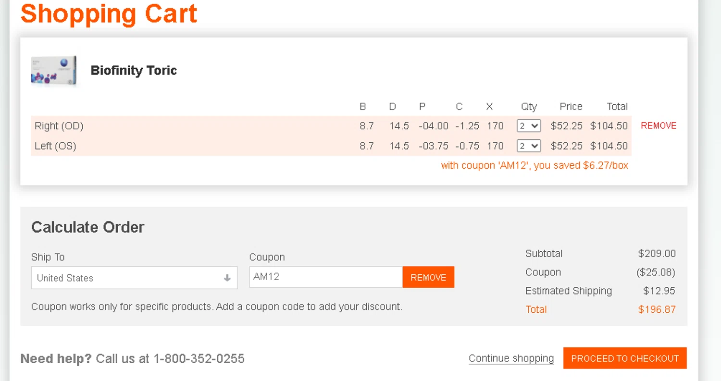Click the Estimated Shipping $12.95 amount

tap(659, 291)
